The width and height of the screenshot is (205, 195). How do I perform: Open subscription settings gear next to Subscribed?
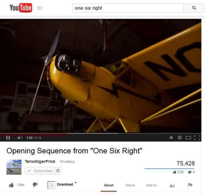click(x=58, y=171)
